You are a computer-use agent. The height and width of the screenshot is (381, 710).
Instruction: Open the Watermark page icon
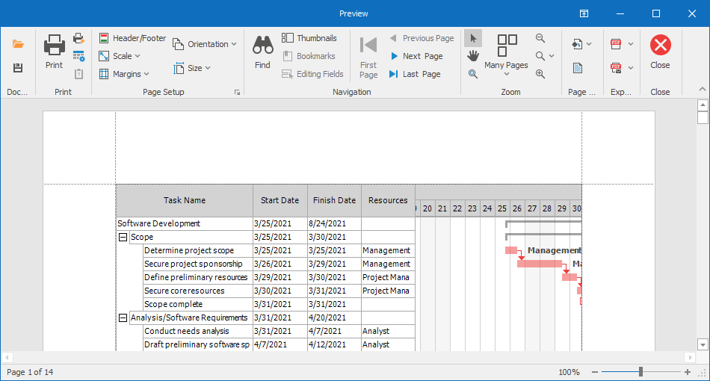[x=578, y=68]
